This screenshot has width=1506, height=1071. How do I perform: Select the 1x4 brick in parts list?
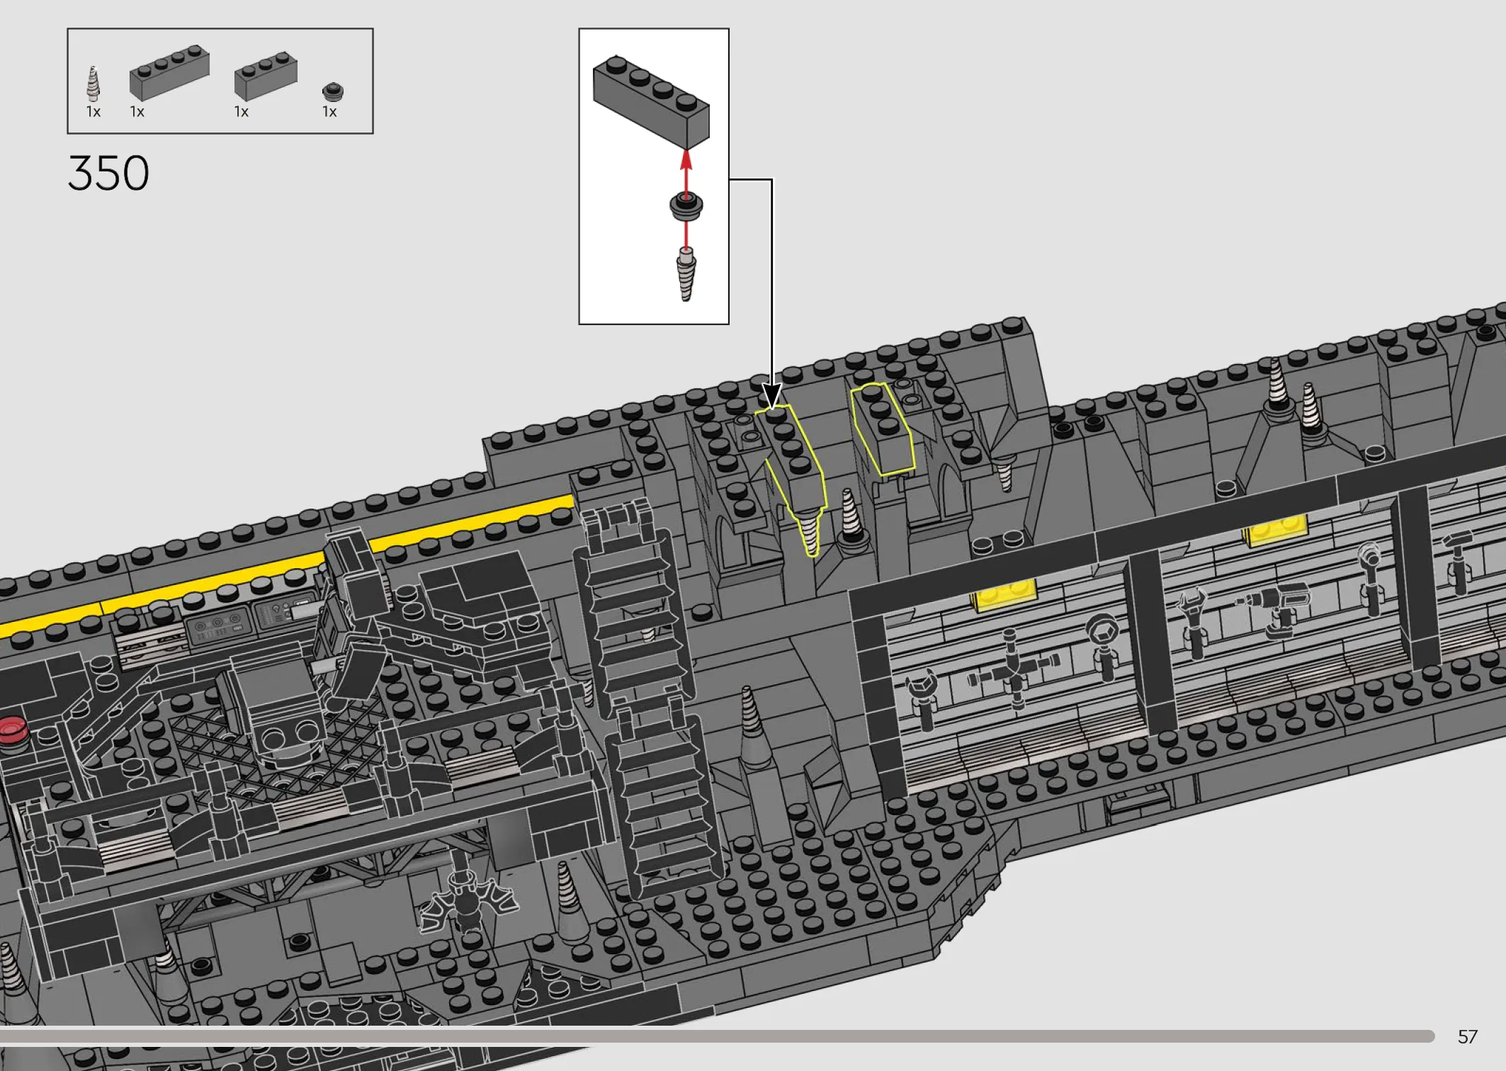169,72
